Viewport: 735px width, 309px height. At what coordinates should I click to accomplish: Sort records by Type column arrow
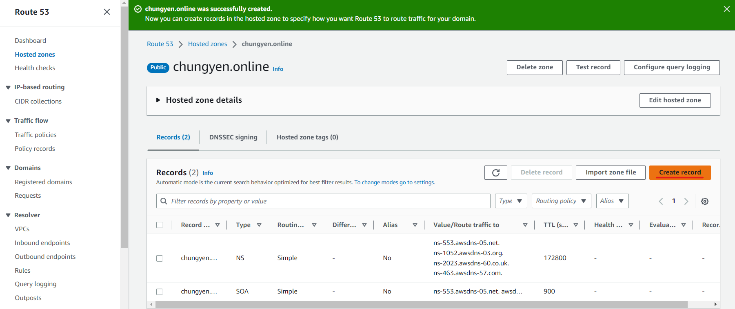(x=259, y=225)
